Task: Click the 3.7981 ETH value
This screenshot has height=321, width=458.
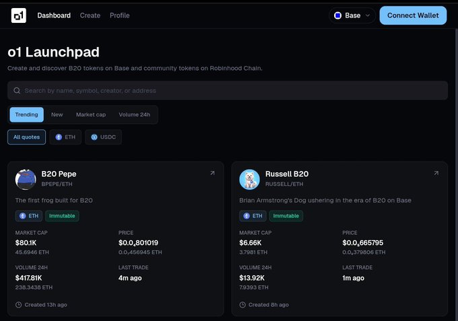Action: [x=253, y=252]
